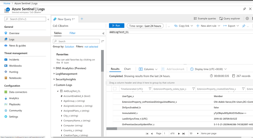This screenshot has height=138, width=253.
Task: Click the Incidents briefcase icon
Action: tap(6, 60)
